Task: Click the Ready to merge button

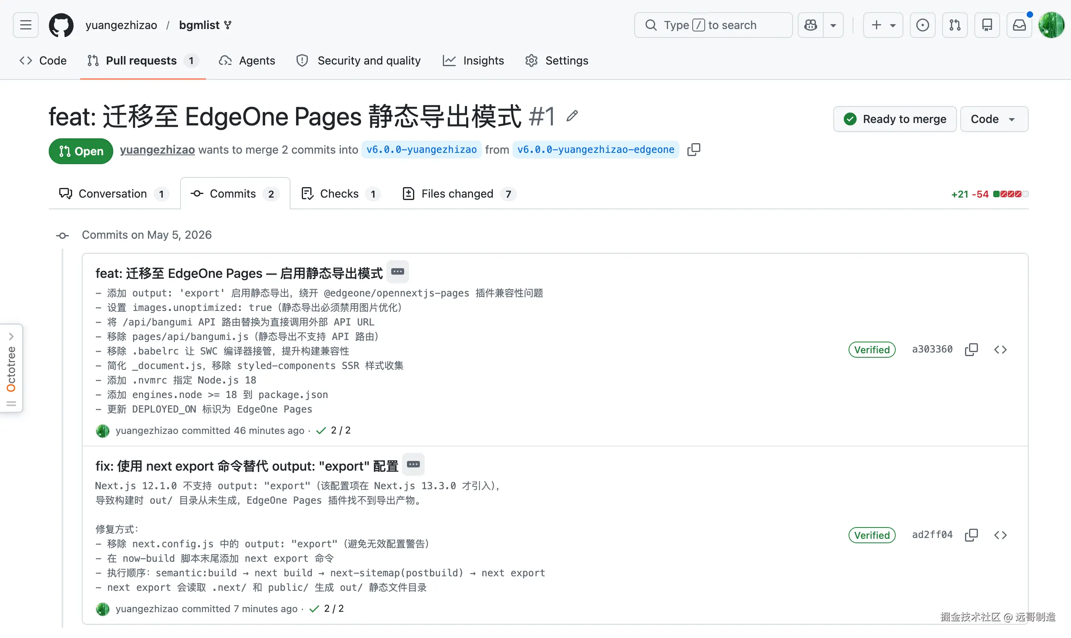Action: (895, 119)
